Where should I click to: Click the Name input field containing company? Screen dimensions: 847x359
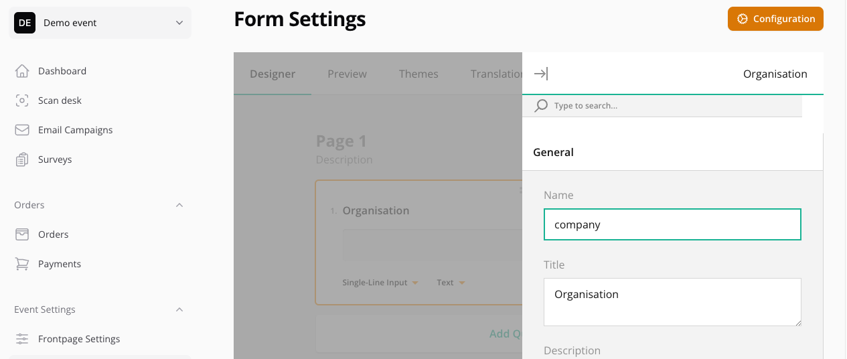(x=672, y=224)
